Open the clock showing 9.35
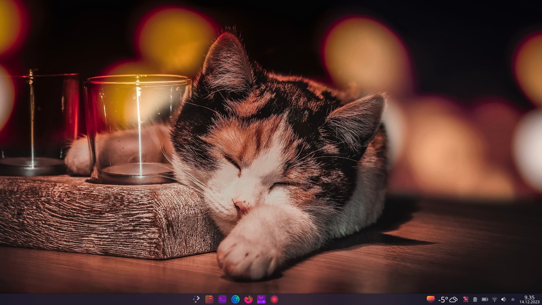This screenshot has width=542, height=305. (x=529, y=299)
